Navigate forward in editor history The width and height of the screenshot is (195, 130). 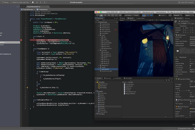pos(24,6)
